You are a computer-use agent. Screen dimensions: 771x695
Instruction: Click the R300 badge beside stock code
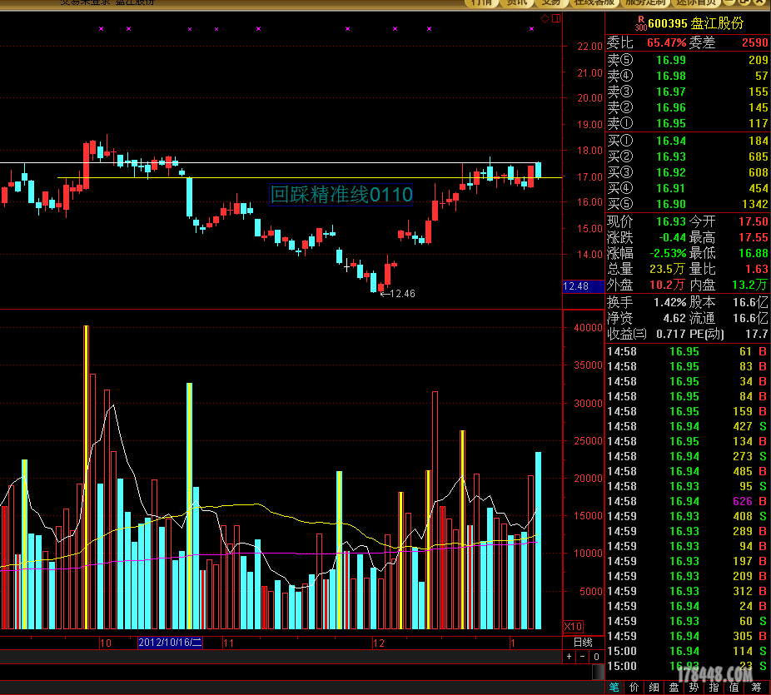[x=640, y=22]
